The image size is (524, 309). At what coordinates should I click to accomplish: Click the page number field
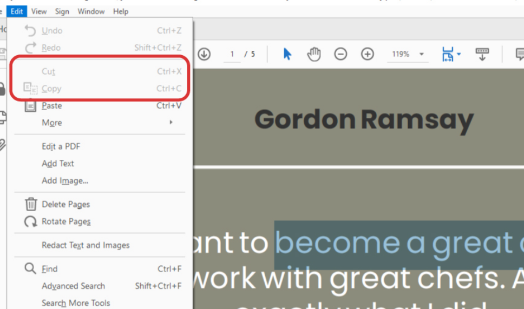[232, 54]
